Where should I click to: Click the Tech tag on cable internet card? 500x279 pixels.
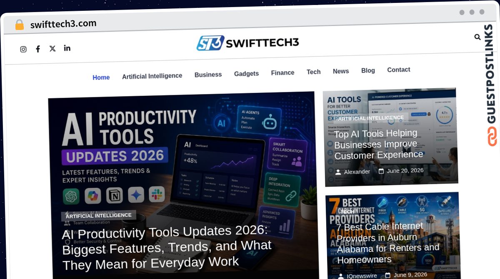347,212
